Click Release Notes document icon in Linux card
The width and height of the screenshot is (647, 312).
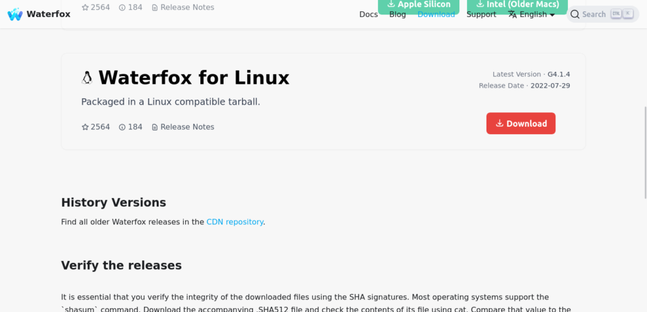point(155,127)
